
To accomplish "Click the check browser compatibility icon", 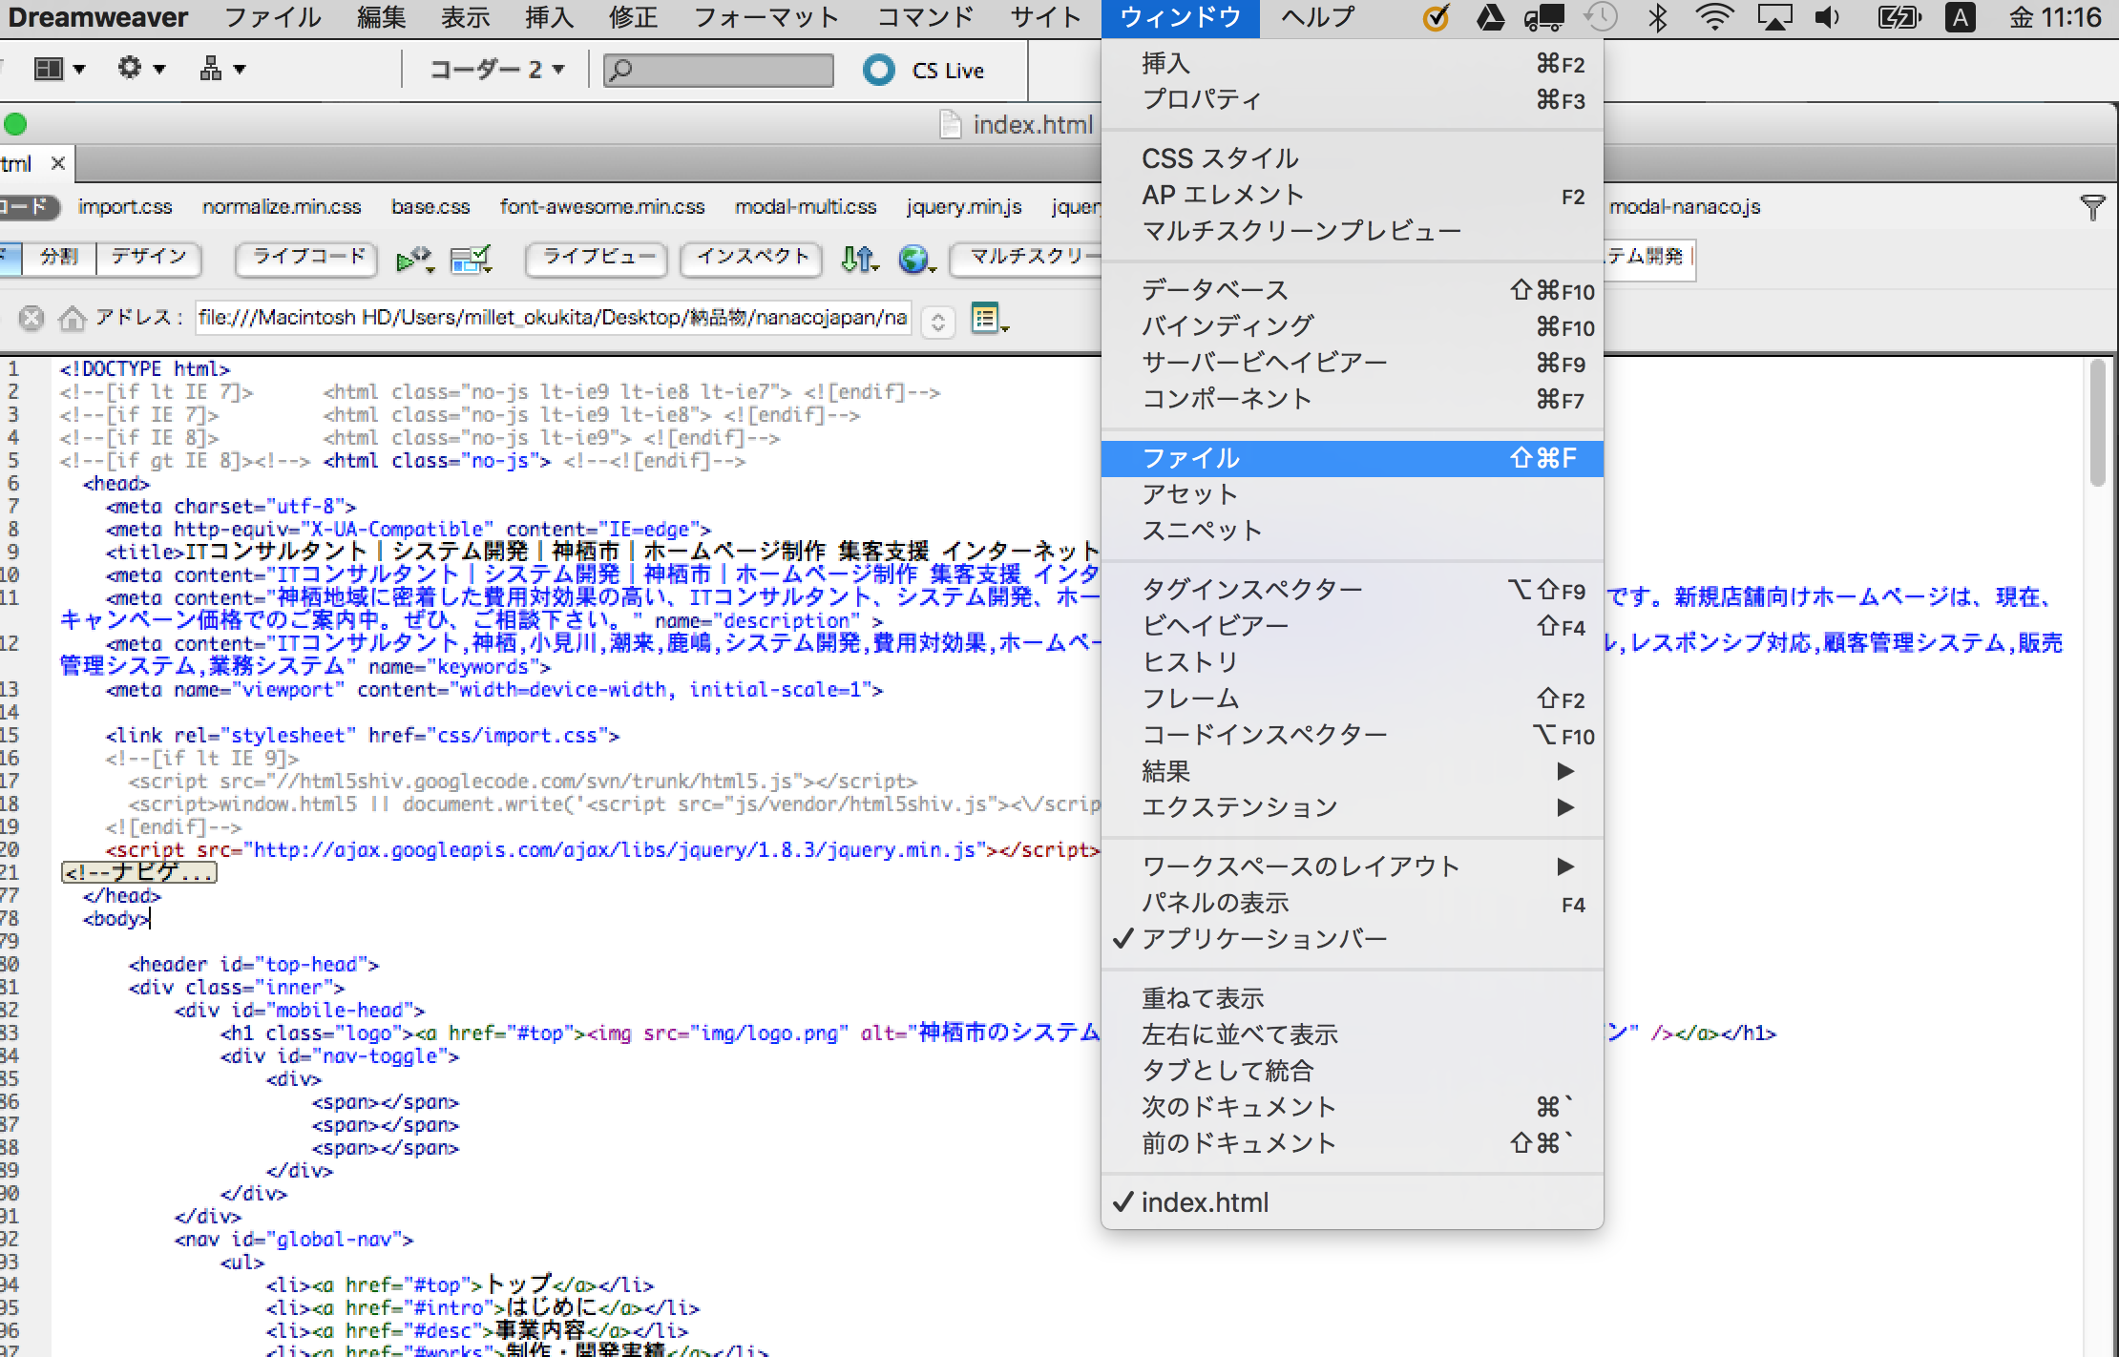I will (471, 259).
